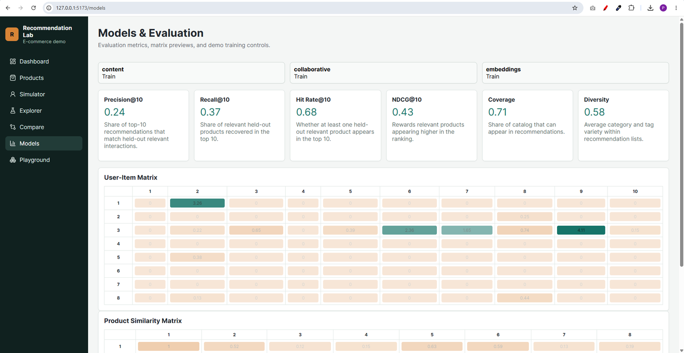Screen dimensions: 684x353
Task: Open the browser three-dot menu
Action: [676, 8]
